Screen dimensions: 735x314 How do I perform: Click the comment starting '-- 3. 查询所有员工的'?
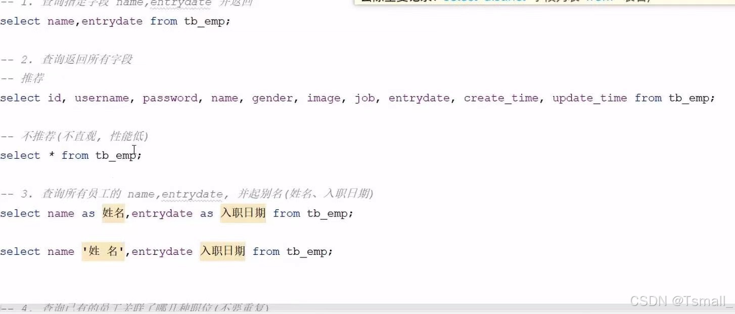[x=187, y=194]
